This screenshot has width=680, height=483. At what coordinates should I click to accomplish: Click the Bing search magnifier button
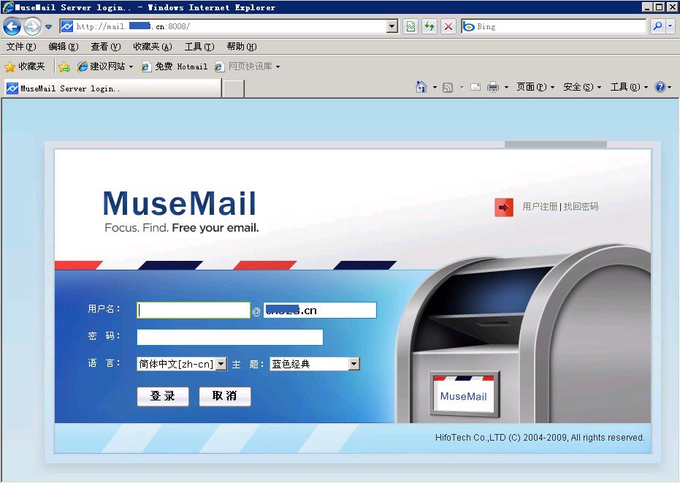657,26
